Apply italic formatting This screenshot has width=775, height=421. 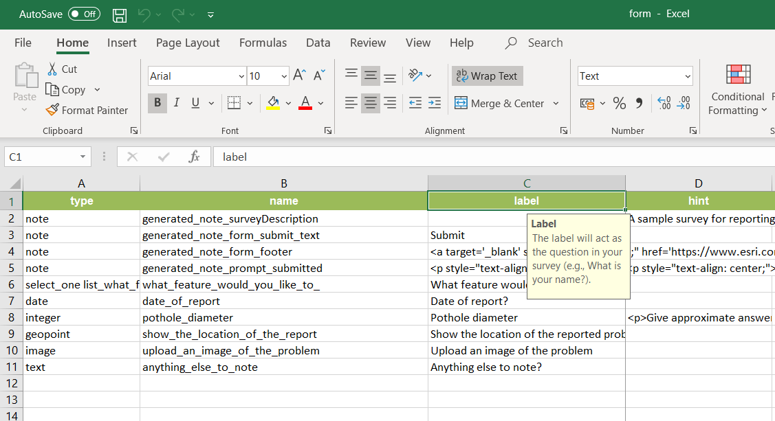(177, 103)
